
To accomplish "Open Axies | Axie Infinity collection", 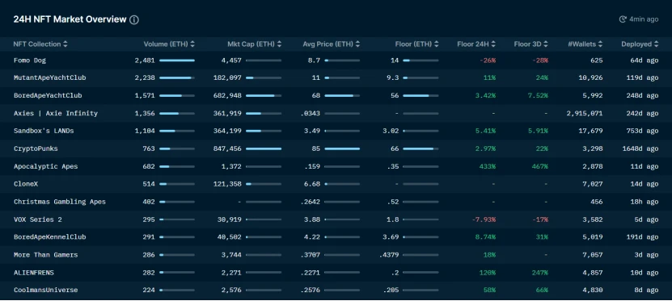I will pyautogui.click(x=56, y=113).
